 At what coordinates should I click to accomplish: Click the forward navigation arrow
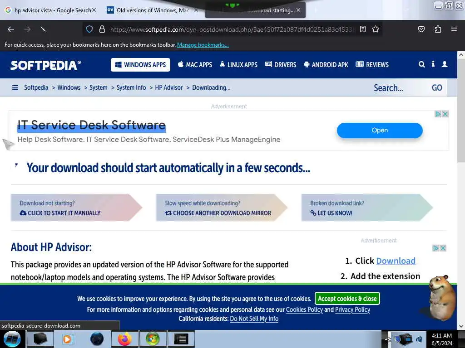(27, 29)
